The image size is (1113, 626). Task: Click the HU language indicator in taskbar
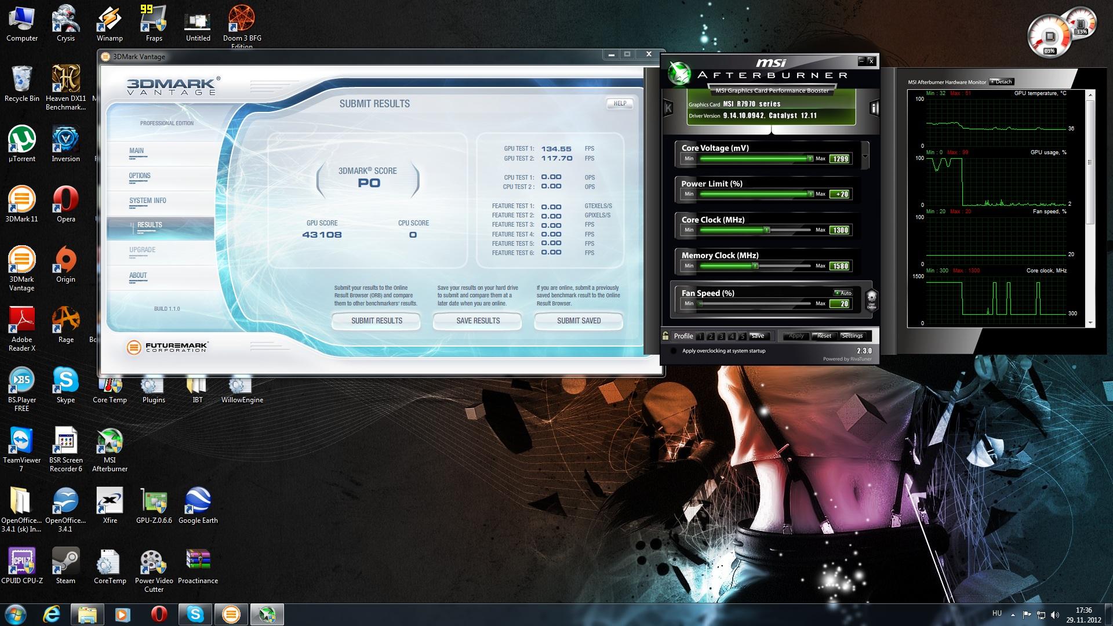(997, 613)
